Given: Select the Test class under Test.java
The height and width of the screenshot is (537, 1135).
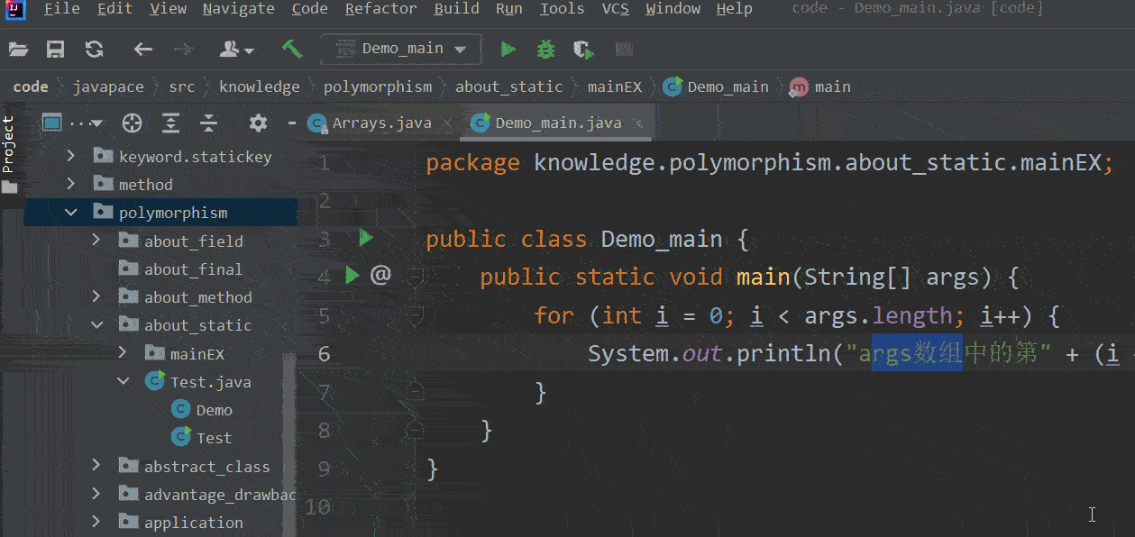Looking at the screenshot, I should [x=202, y=438].
